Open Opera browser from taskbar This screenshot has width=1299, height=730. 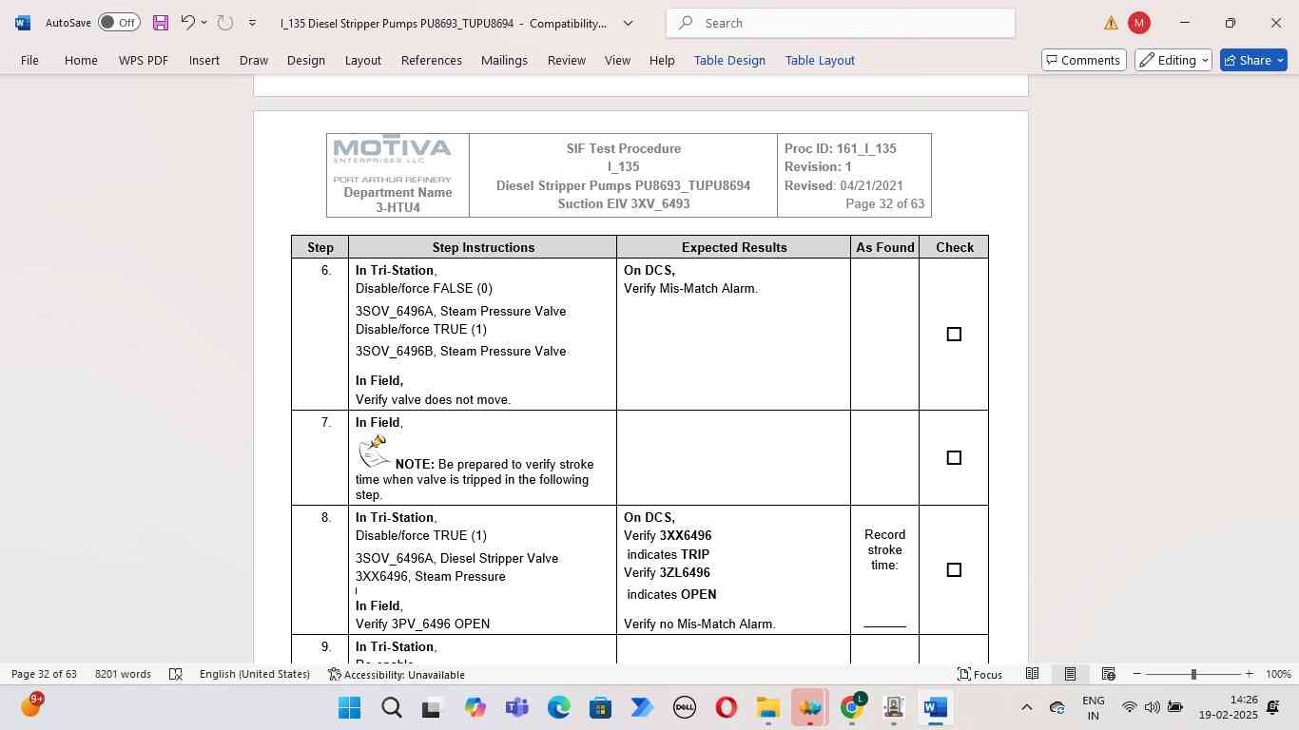pos(726,707)
